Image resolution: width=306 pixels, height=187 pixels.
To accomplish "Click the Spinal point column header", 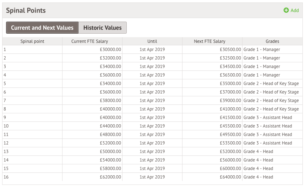I will point(32,41).
